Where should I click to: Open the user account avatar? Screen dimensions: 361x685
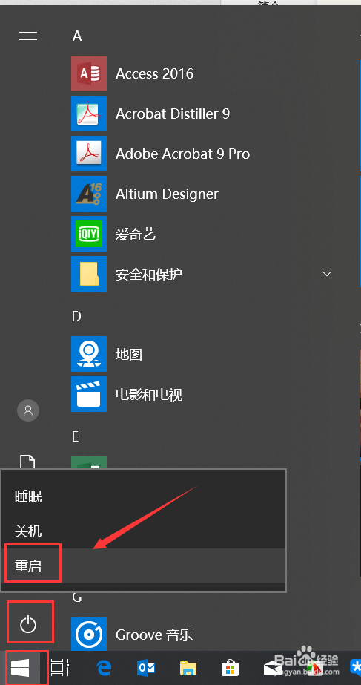pos(28,410)
